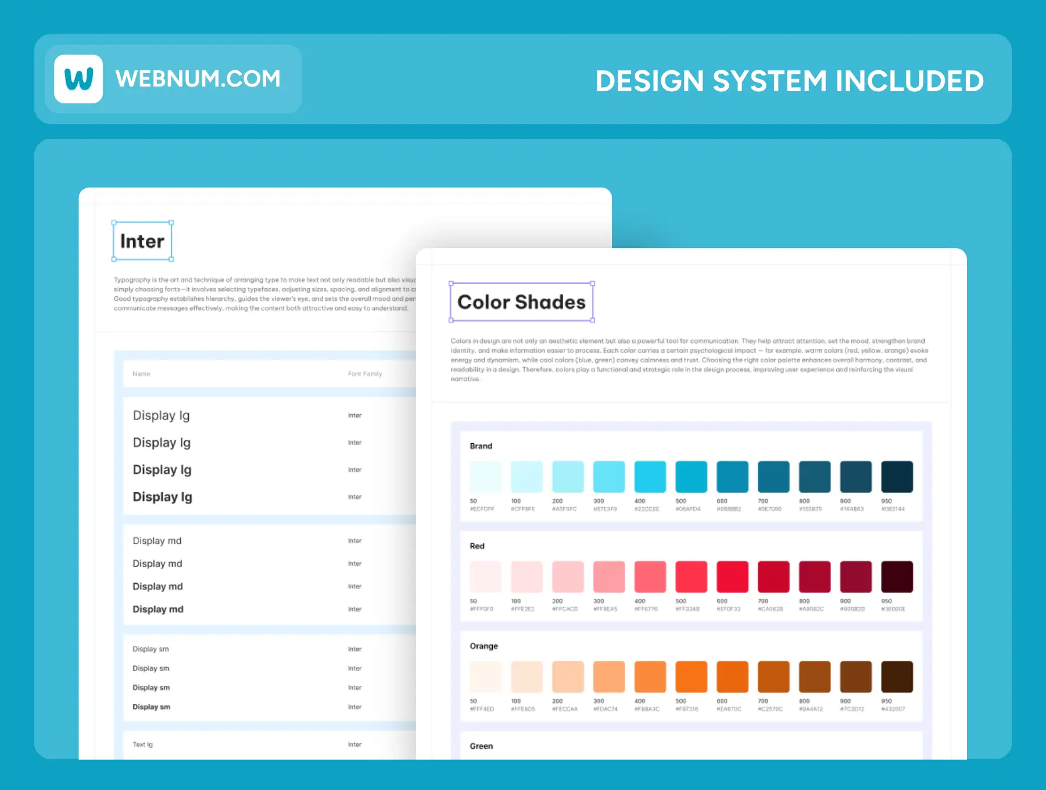Select the Red 600 color swatch
The image size is (1046, 790).
tap(732, 577)
